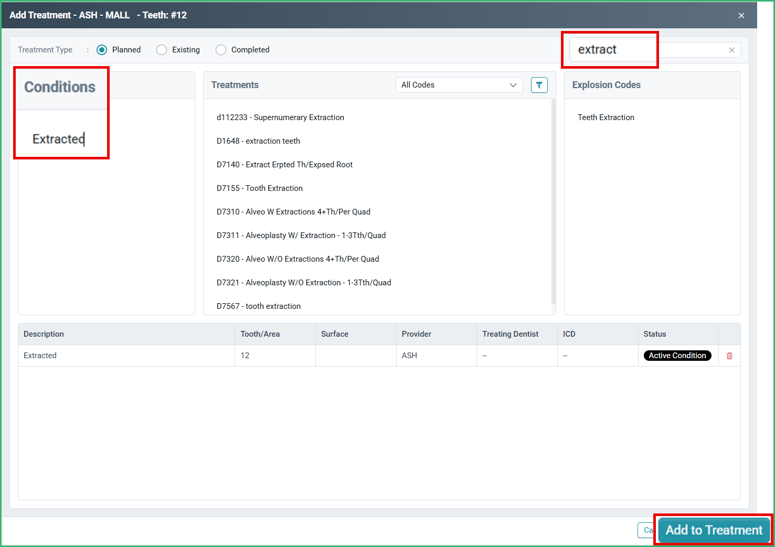This screenshot has width=775, height=547.
Task: Choose D7321 - Alveoplasty W/O Extraction
Action: click(304, 283)
